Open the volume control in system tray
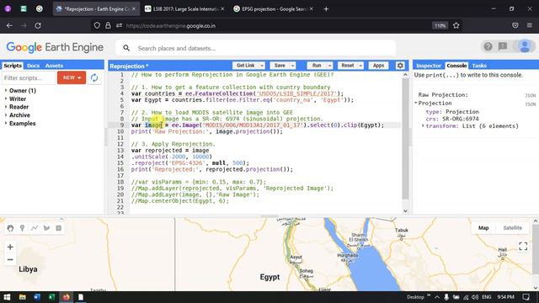This screenshot has width=539, height=303. point(475,297)
